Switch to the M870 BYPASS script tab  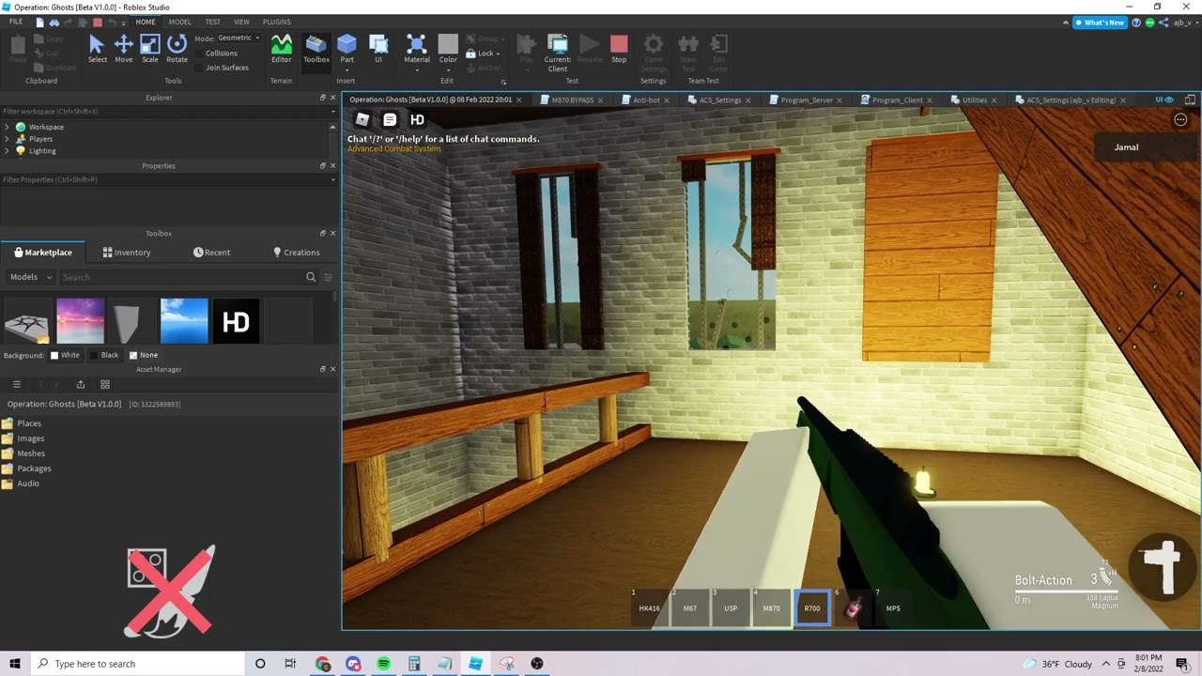pyautogui.click(x=573, y=100)
